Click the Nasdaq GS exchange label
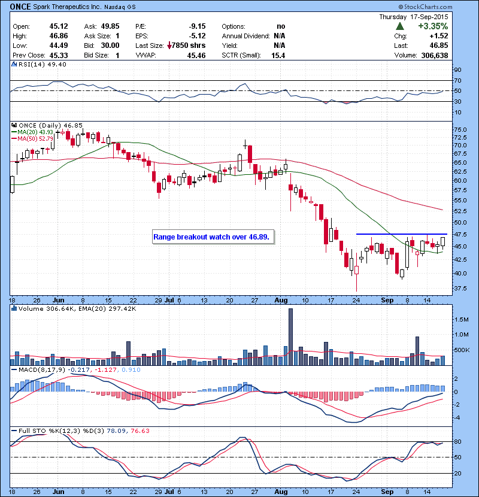Viewport: 479px width, 497px height. click(x=120, y=7)
